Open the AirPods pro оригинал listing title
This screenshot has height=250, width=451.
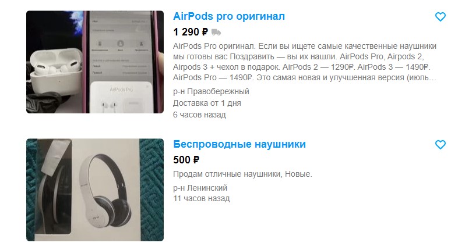[x=229, y=16]
